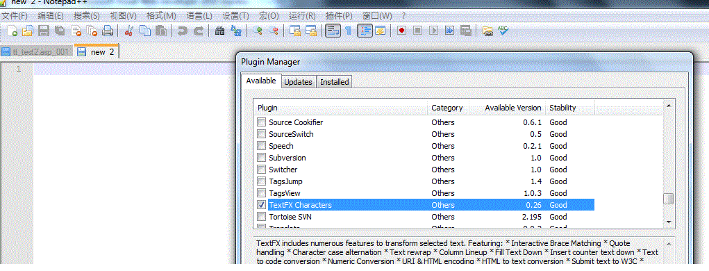Image resolution: width=709 pixels, height=271 pixels.
Task: Check the Tortoise SVN plugin checkbox
Action: tap(261, 216)
